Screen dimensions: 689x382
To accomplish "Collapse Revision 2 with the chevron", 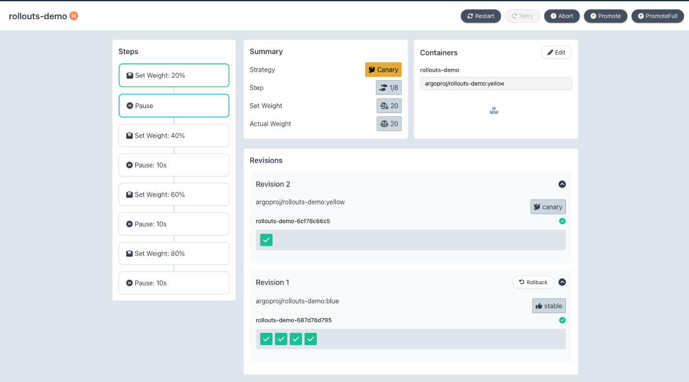I will (562, 184).
